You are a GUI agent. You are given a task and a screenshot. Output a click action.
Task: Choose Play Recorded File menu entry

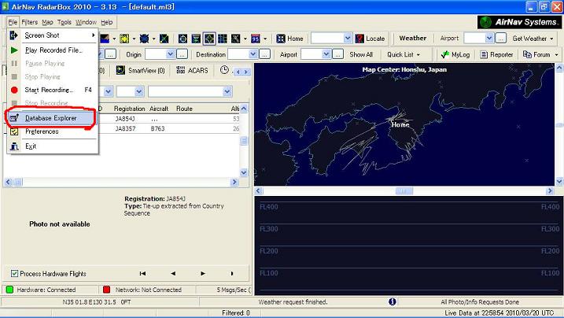52,50
